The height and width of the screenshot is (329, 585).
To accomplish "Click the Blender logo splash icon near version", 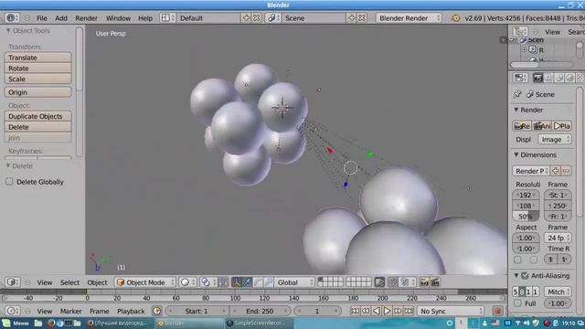I will 455,18.
